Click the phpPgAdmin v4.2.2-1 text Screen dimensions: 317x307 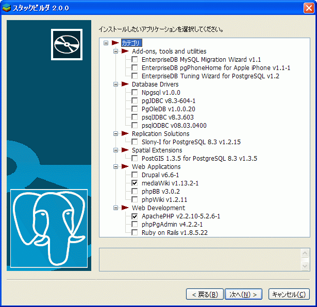[x=172, y=225]
